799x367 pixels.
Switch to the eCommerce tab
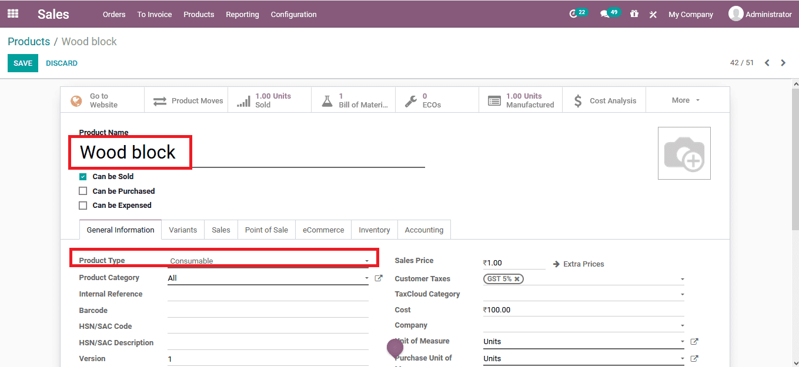pos(323,230)
